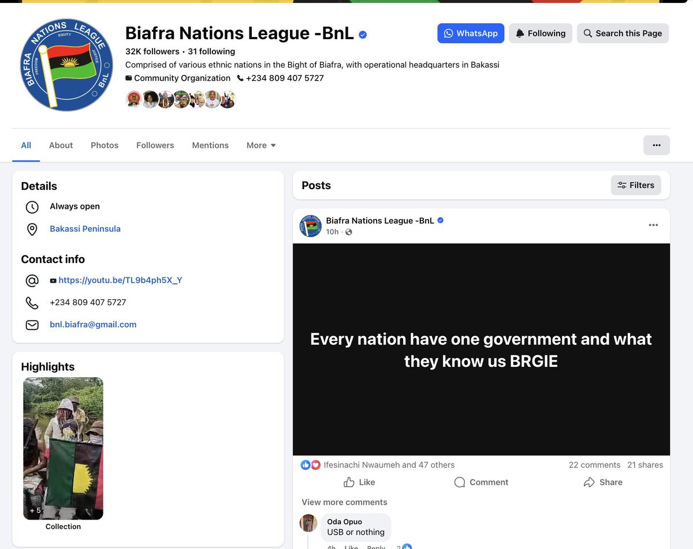693x549 pixels.
Task: Click Oda Opuo's commenter avatar
Action: [x=308, y=523]
